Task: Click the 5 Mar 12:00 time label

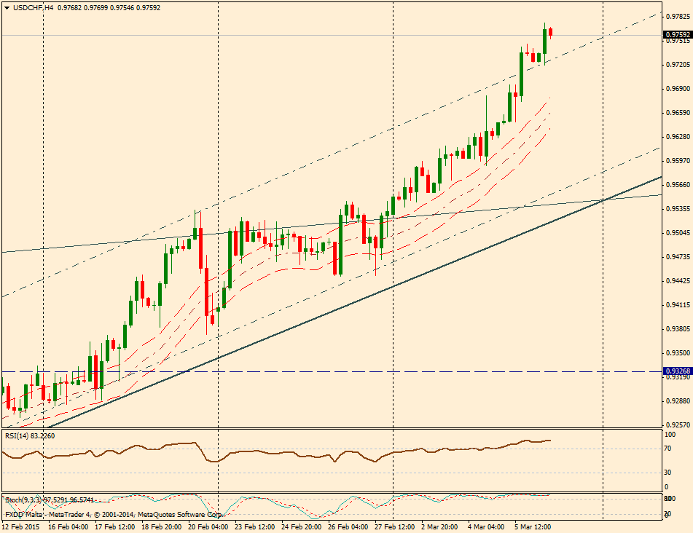Action: 533,526
